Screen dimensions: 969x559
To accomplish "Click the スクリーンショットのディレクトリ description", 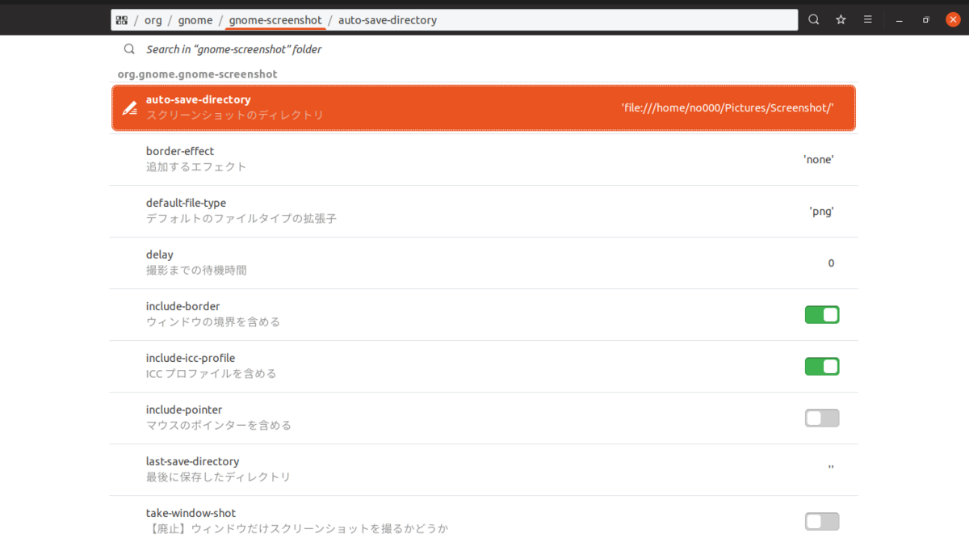I will [235, 116].
